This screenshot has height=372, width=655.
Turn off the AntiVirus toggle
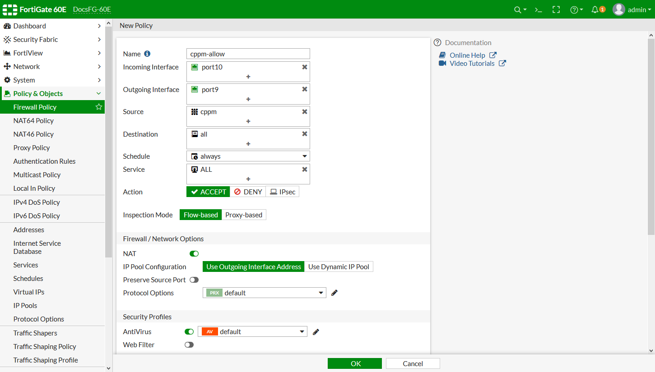[189, 332]
